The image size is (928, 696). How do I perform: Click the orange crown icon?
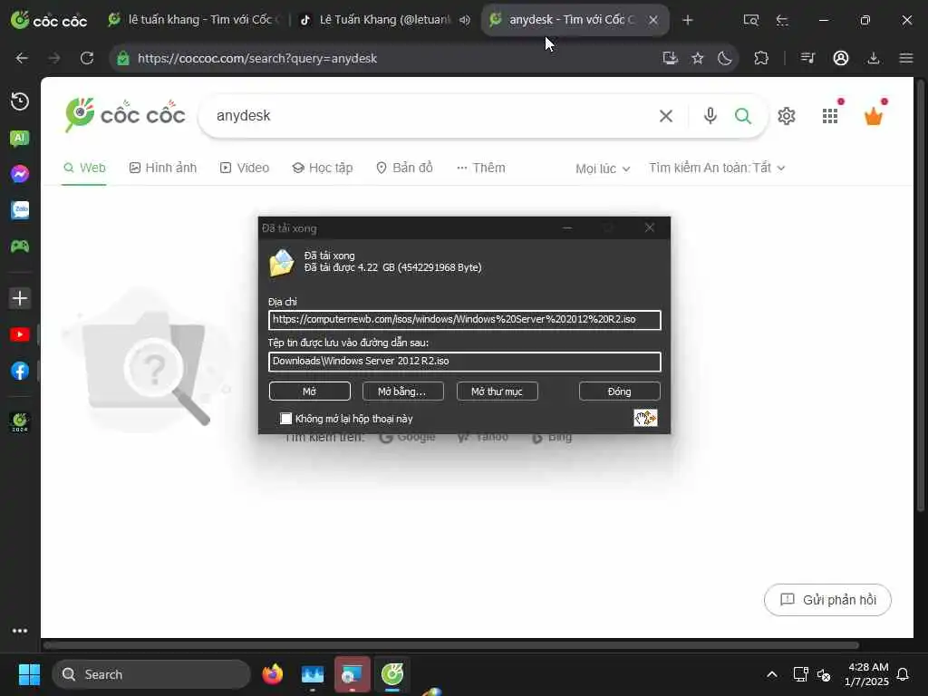[874, 116]
